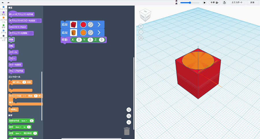Toggle hole mode on the box 追加 block
This screenshot has width=260, height=139.
pos(90,25)
